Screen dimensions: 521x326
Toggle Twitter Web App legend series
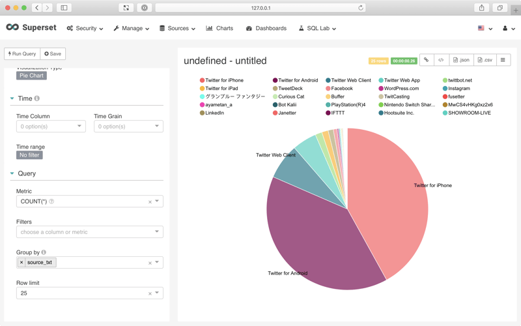tap(399, 80)
